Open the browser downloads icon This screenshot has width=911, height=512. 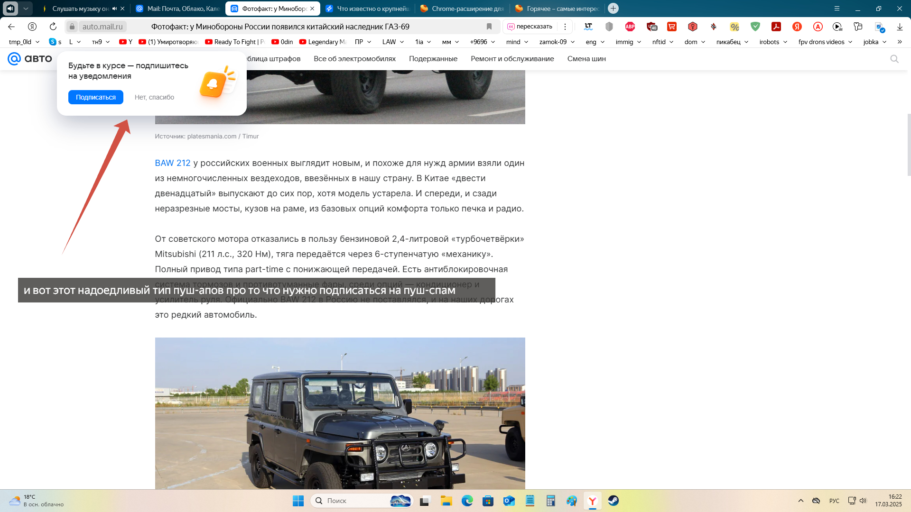click(x=900, y=27)
